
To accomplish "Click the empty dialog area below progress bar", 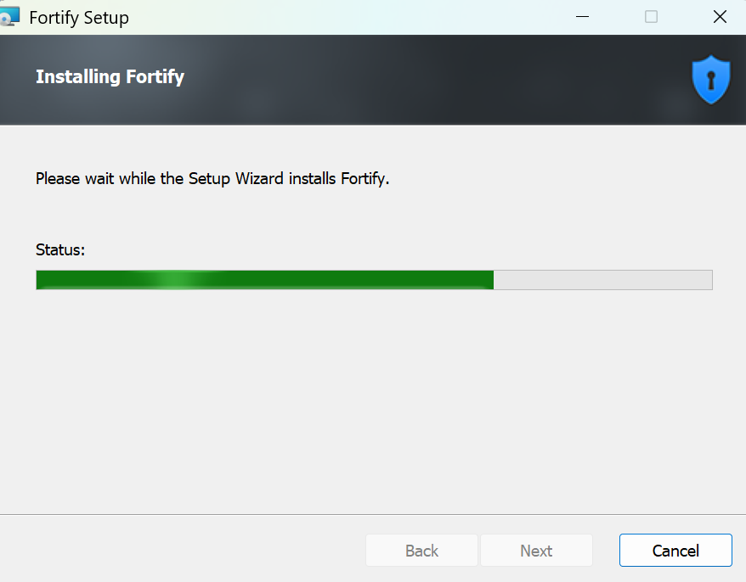I will 373,399.
